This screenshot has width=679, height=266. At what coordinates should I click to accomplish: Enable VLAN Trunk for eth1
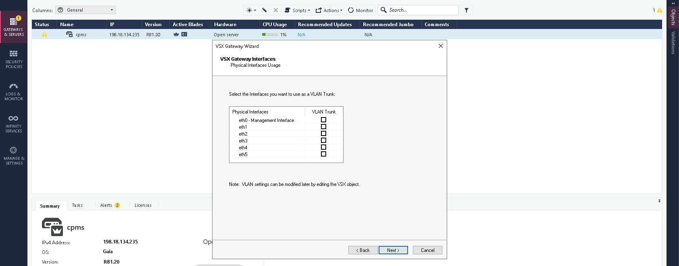coord(323,127)
